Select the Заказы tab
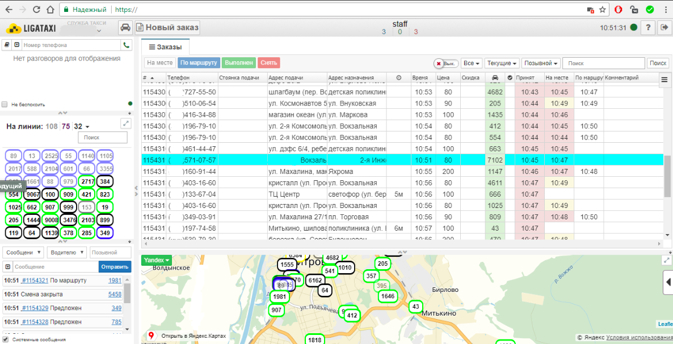The image size is (673, 344). 165,47
